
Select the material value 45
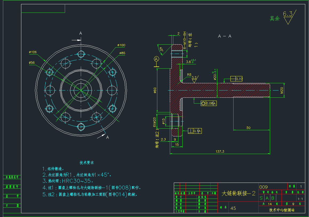233,208
